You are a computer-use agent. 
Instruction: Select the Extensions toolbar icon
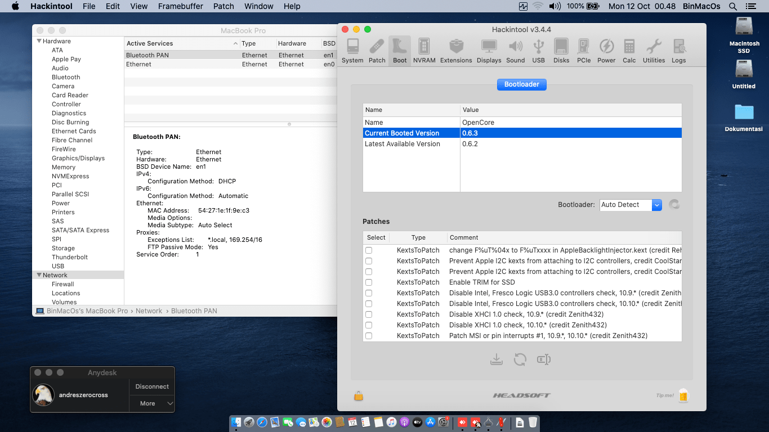(x=456, y=51)
